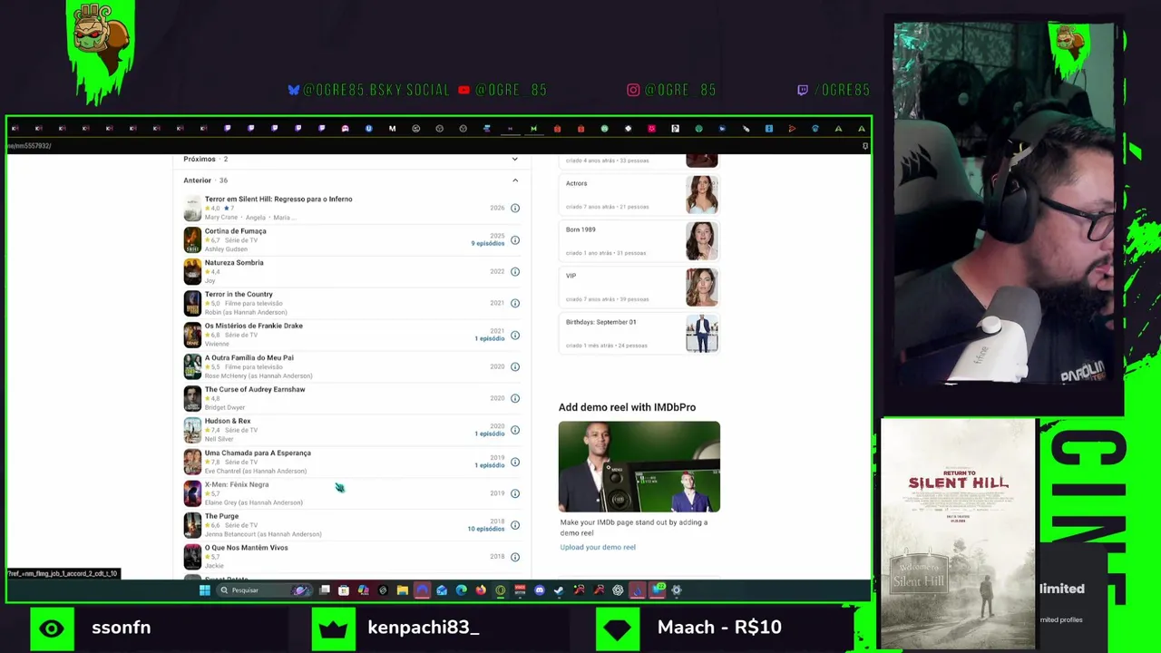This screenshot has height=653, width=1161.
Task: Open Birthdays: September 01 list card
Action: pos(639,334)
